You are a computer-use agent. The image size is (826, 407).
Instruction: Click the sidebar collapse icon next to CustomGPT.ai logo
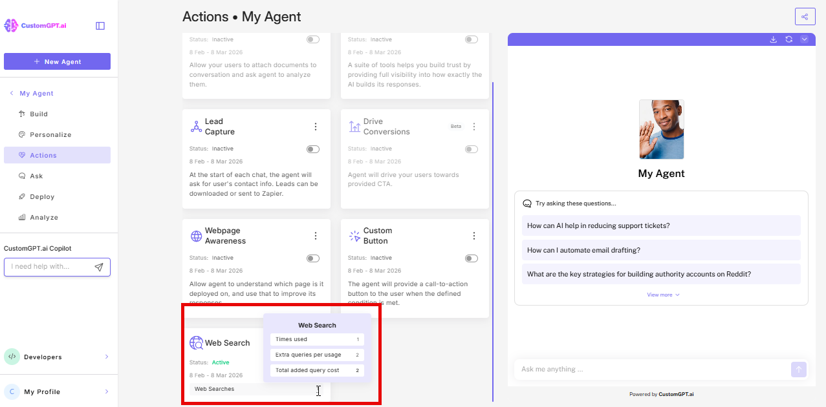[x=100, y=26]
